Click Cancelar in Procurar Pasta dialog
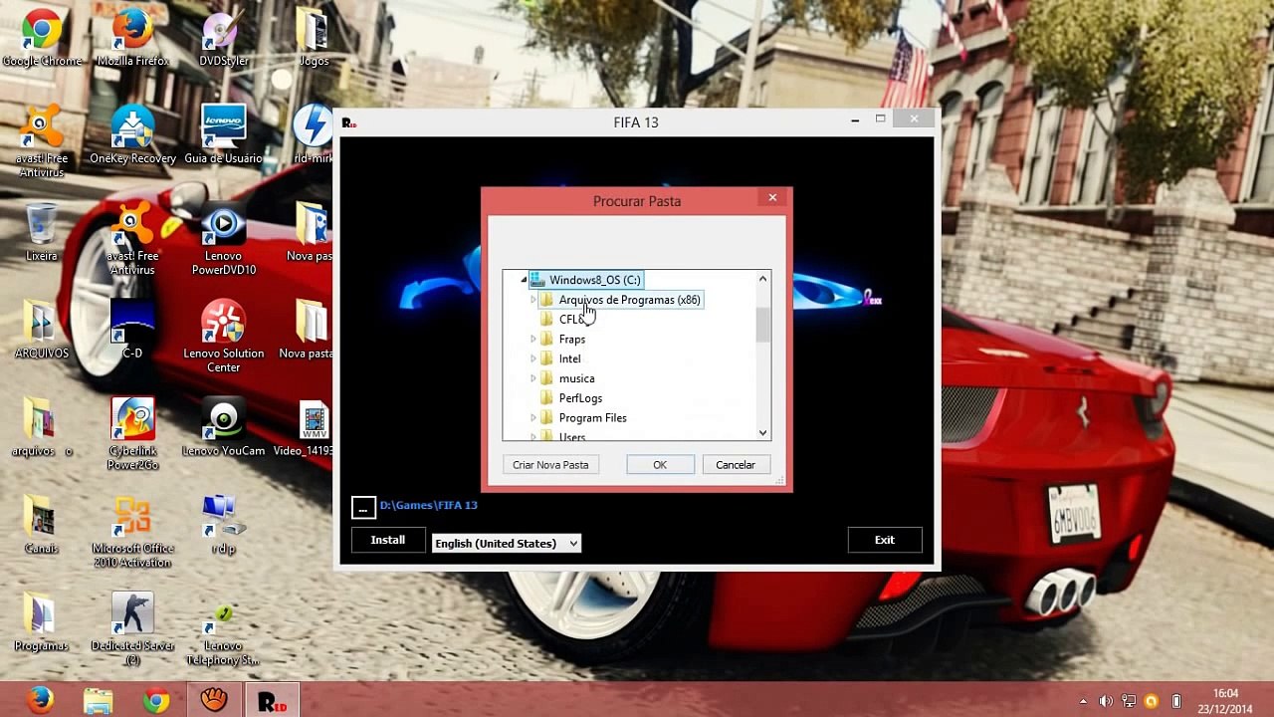Screen dimensions: 1274x717 point(736,465)
